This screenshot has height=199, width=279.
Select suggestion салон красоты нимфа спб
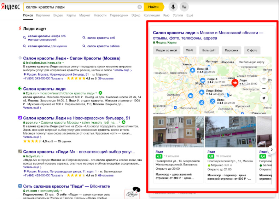click(x=47, y=38)
